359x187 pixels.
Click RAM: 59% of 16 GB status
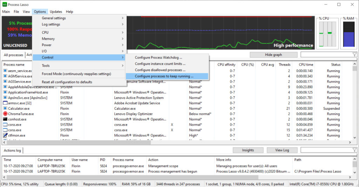click(136, 184)
